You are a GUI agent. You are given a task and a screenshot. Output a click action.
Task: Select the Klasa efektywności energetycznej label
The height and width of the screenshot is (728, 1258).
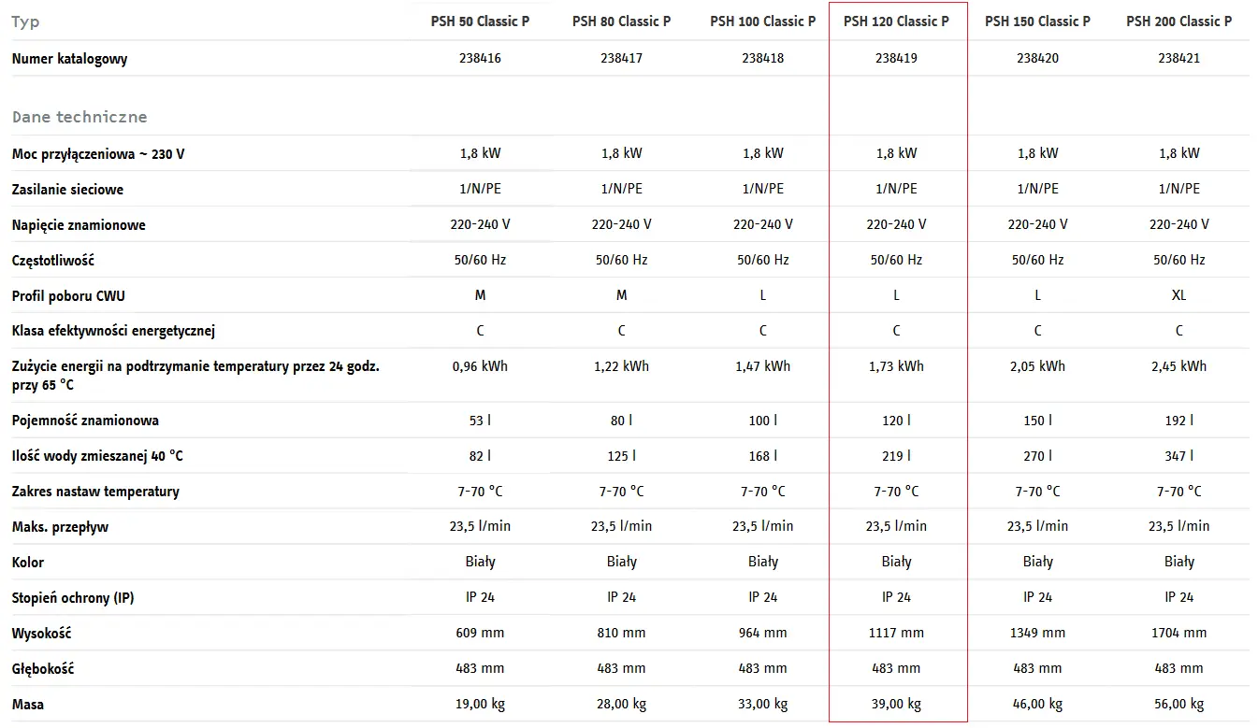pyautogui.click(x=114, y=332)
